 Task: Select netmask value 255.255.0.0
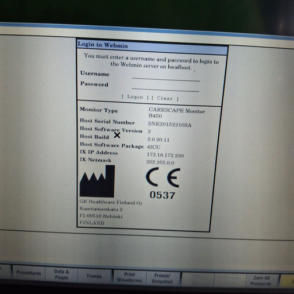click(x=160, y=163)
